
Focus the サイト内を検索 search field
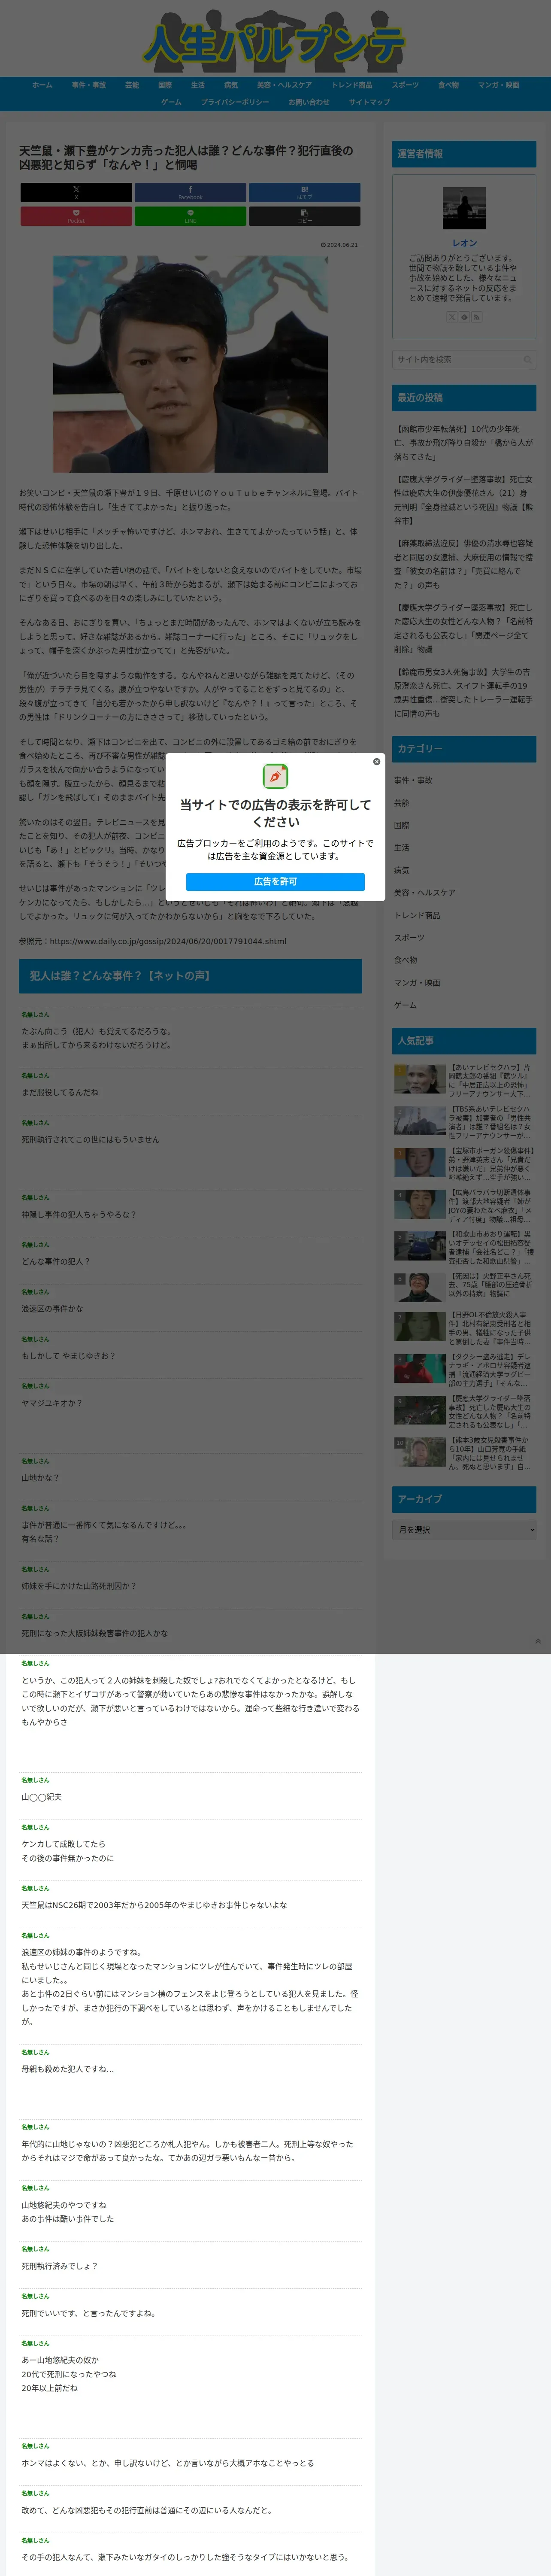tap(464, 360)
